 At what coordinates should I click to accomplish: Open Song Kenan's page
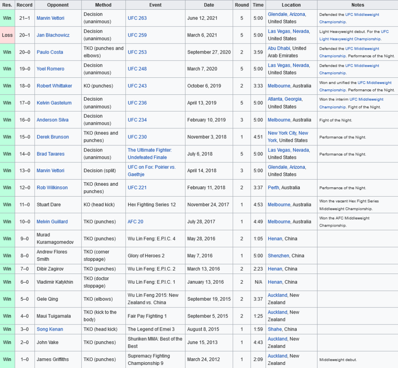(x=50, y=329)
